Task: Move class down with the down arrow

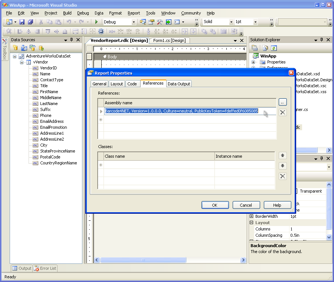Action: (x=282, y=166)
